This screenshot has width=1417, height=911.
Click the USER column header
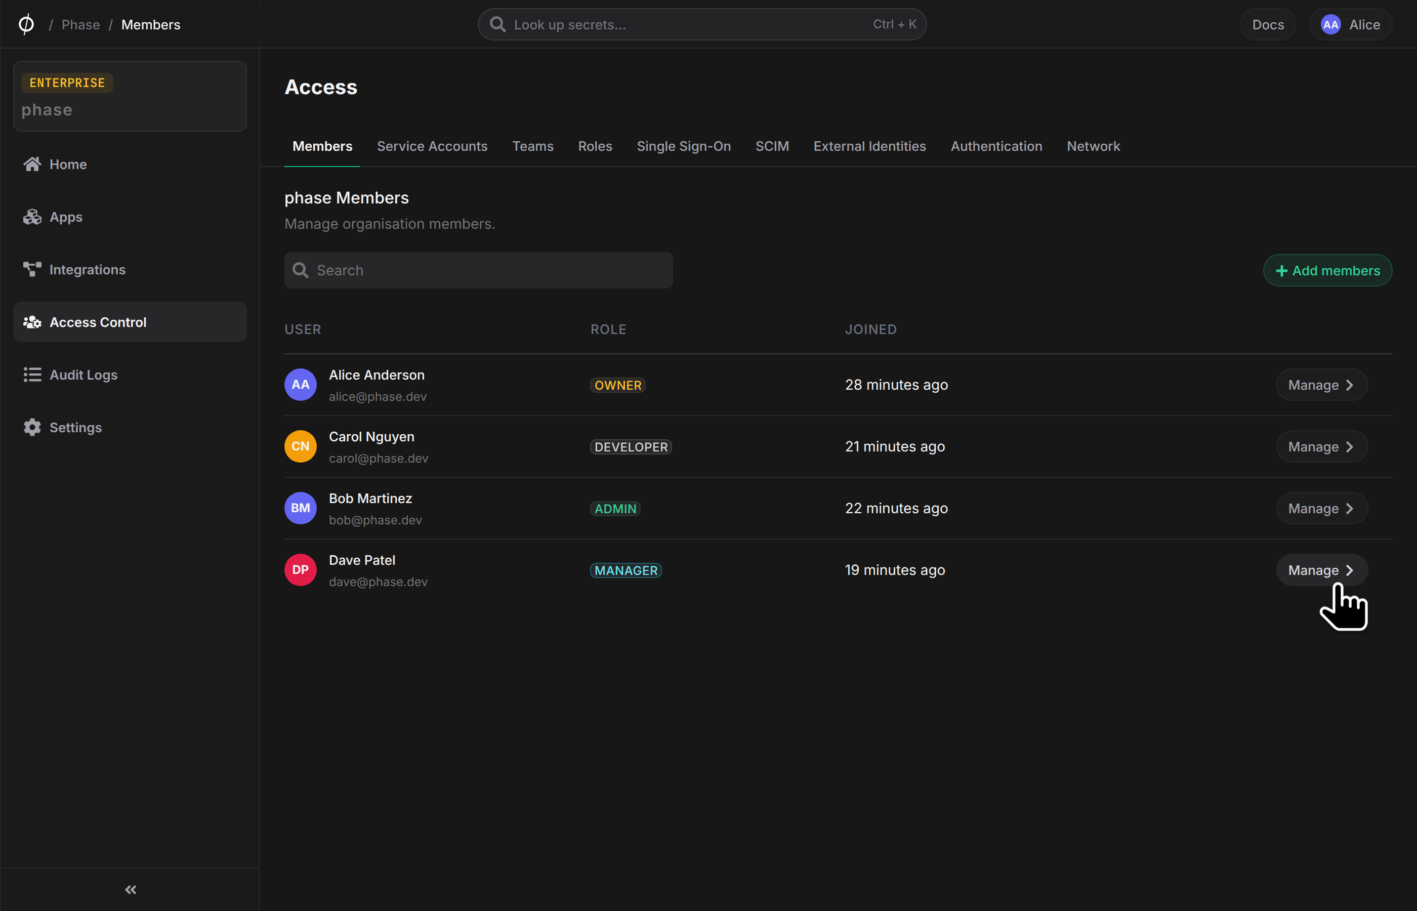(303, 329)
